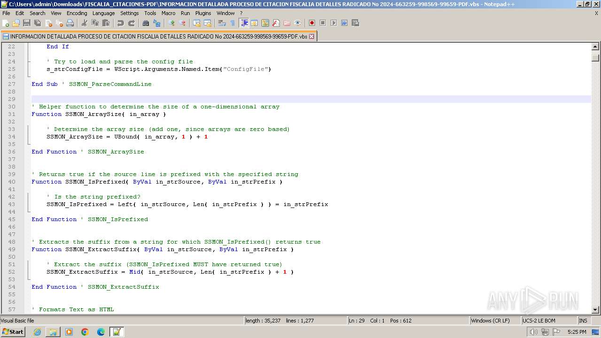Viewport: 601px width, 338px height.
Task: Click the Close document toolbar icon
Action: [48, 23]
